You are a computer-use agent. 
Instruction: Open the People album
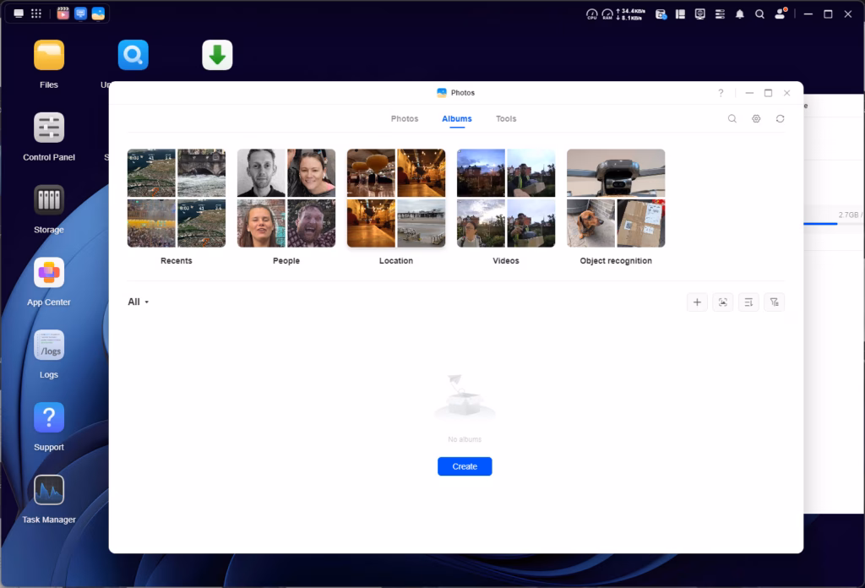(x=286, y=199)
